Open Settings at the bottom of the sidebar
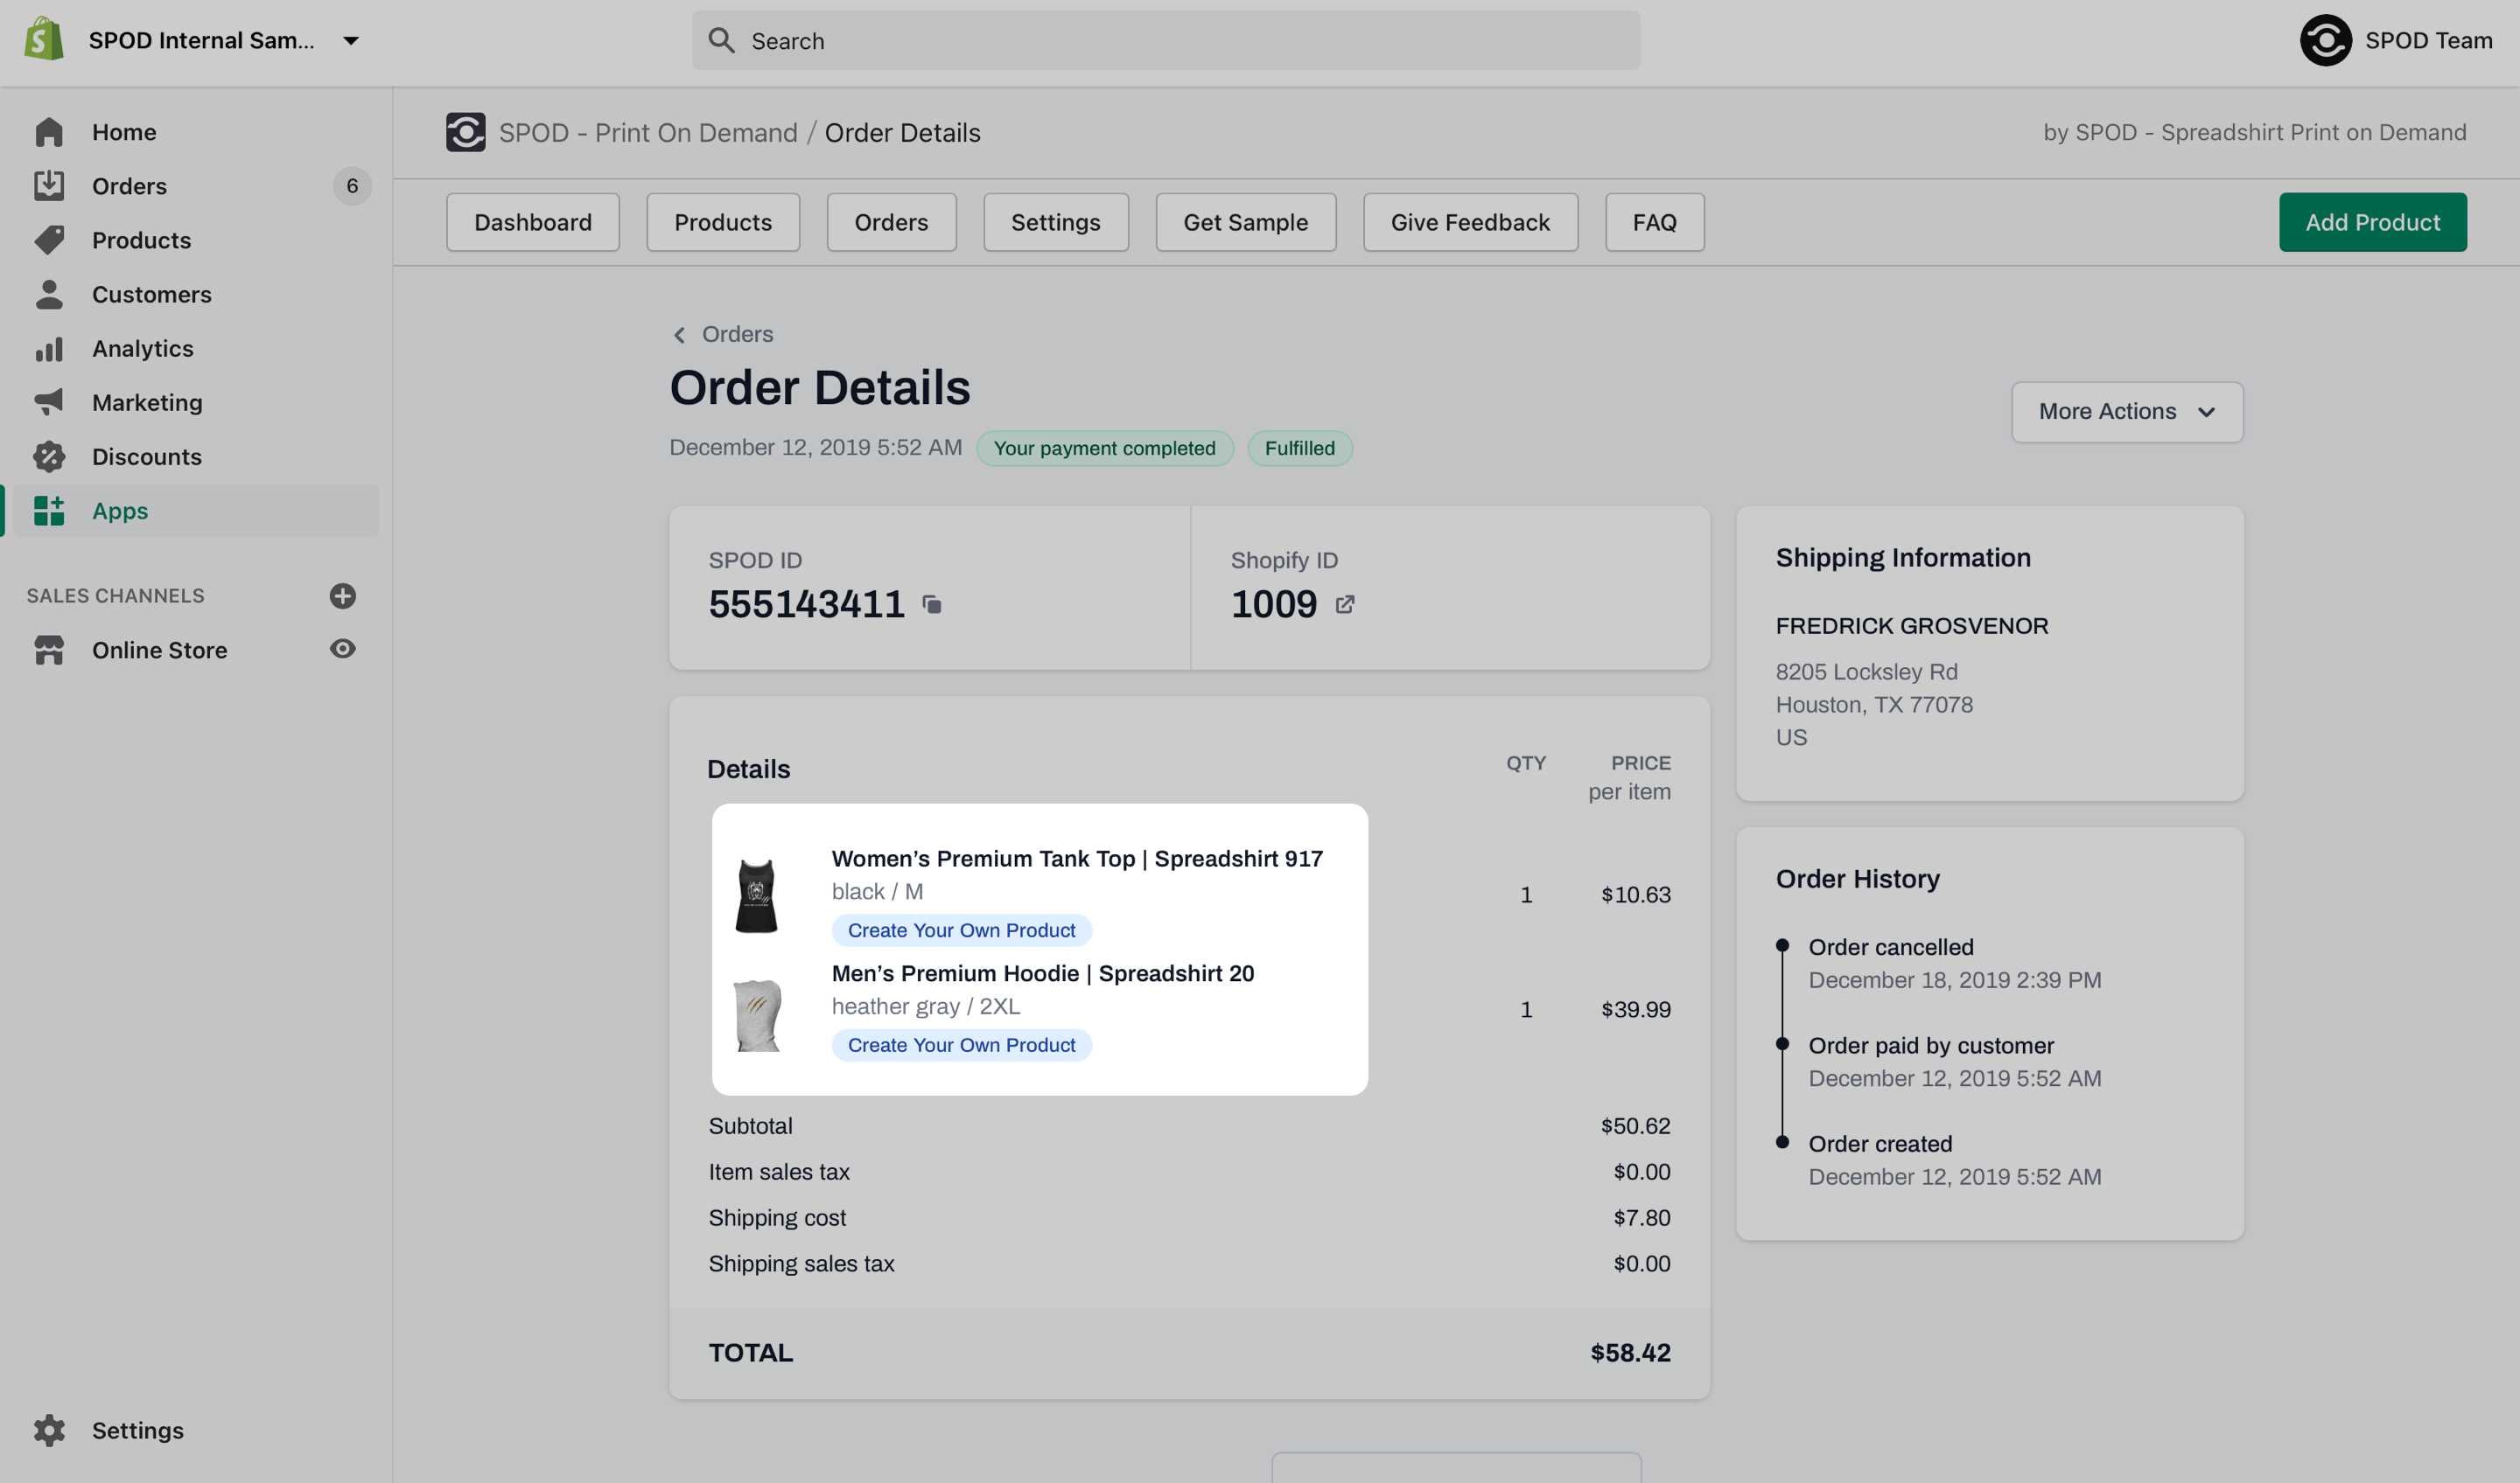The image size is (2520, 1483). (x=138, y=1430)
